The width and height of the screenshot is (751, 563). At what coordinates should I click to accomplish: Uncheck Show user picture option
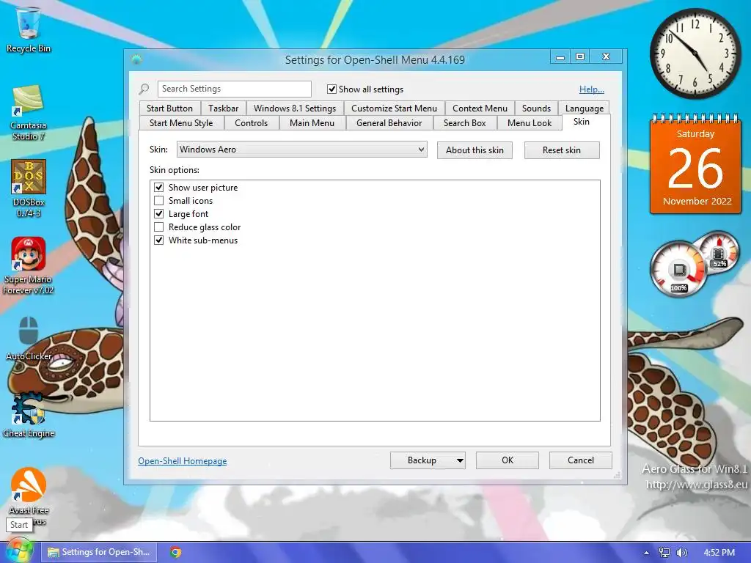pos(159,187)
